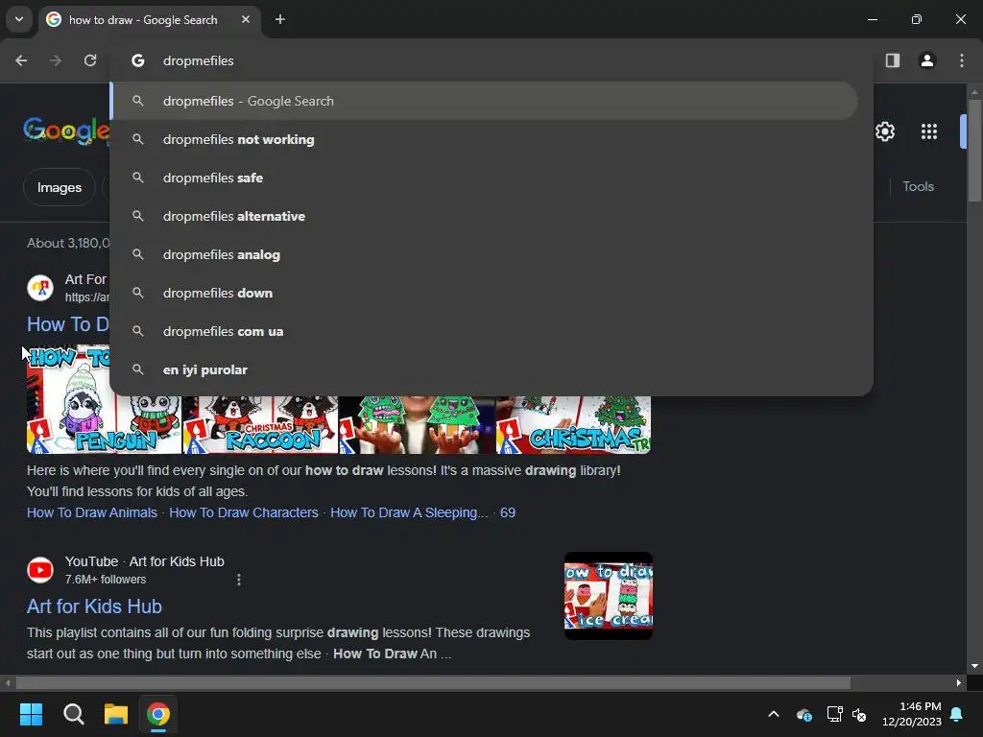This screenshot has height=737, width=983.
Task: Click the scroll-right arrow at bottom
Action: 959,682
